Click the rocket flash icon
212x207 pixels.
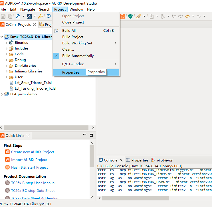139,16
